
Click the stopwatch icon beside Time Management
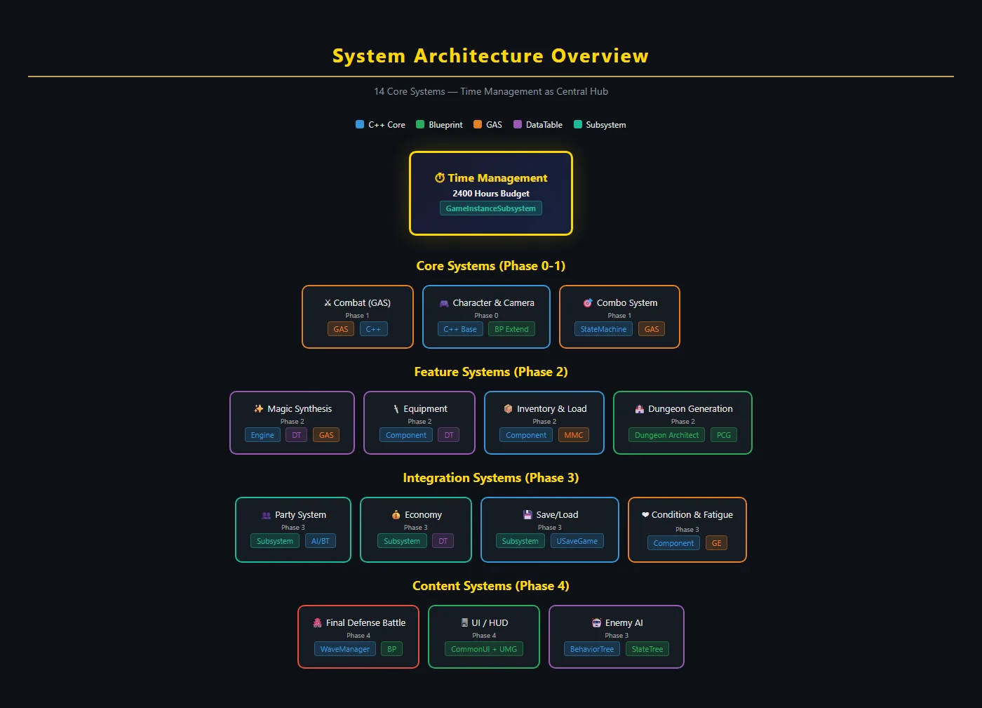[440, 178]
